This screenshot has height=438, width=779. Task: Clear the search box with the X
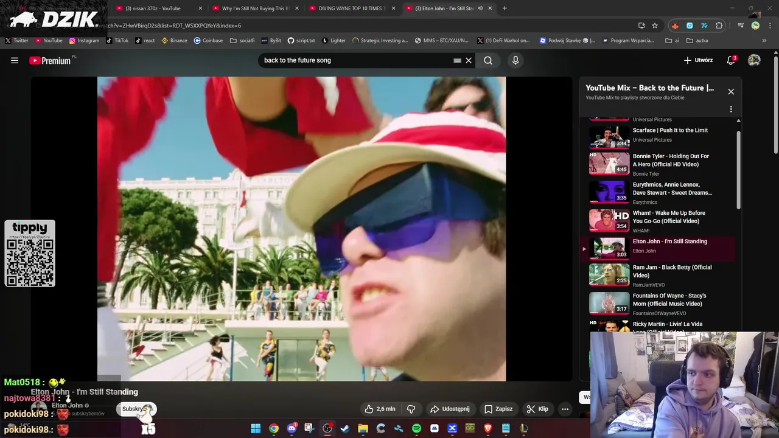point(469,60)
